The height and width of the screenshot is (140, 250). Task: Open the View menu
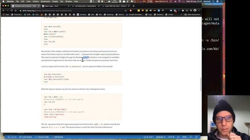coord(29,2)
